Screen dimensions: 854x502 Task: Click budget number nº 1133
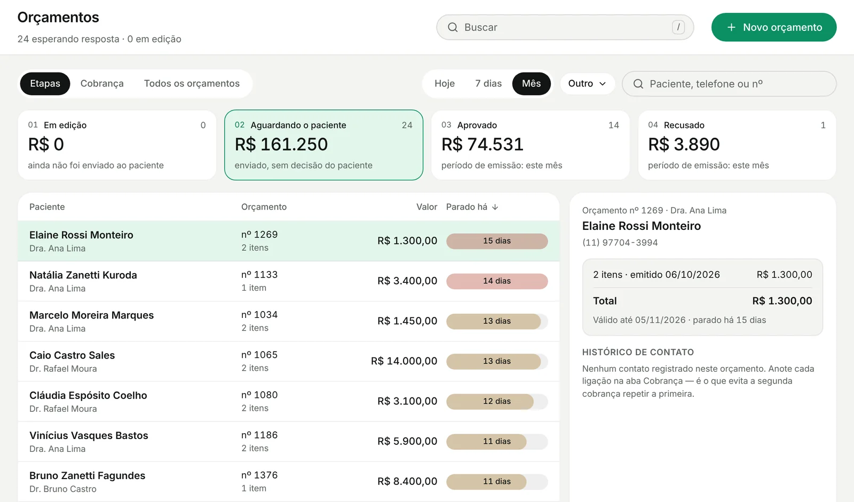pyautogui.click(x=259, y=275)
